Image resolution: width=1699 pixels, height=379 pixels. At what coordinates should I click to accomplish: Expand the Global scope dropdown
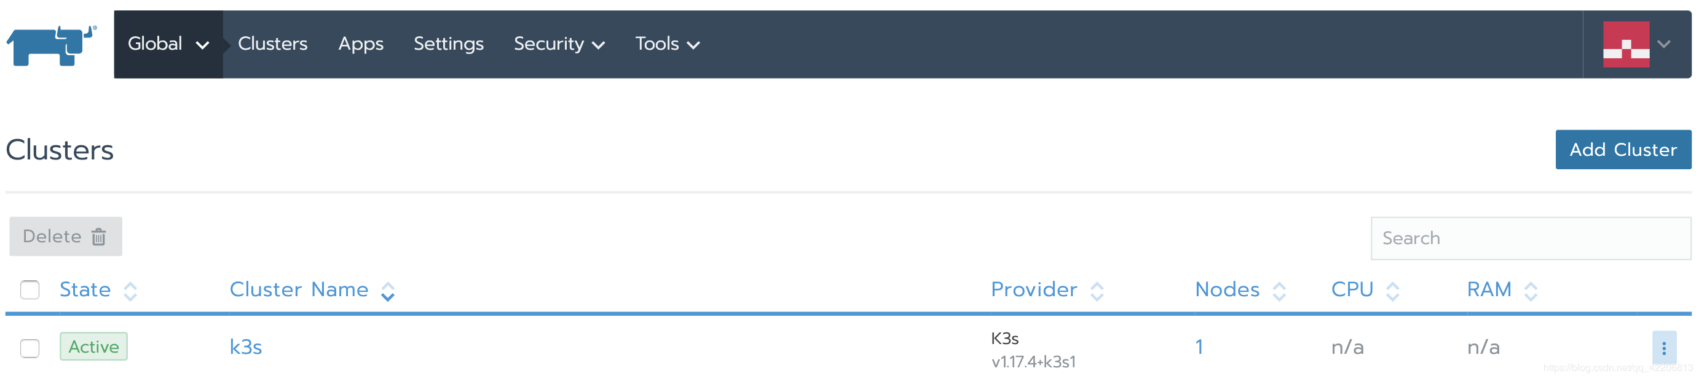(x=168, y=44)
